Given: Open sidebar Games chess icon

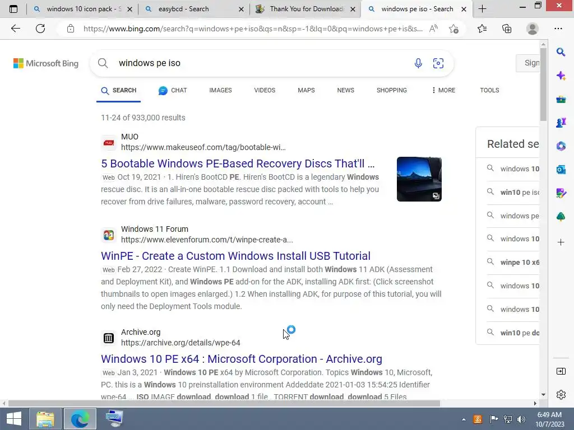Looking at the screenshot, I should tap(561, 123).
